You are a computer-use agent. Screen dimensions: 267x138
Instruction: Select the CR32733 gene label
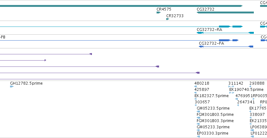pos(175,16)
